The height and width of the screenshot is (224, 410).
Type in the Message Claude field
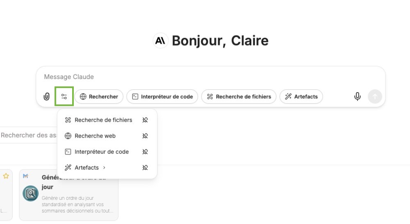click(205, 77)
